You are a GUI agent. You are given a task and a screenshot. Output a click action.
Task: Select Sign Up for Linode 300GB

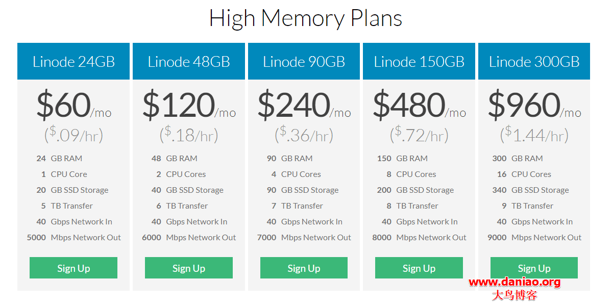[x=534, y=268]
